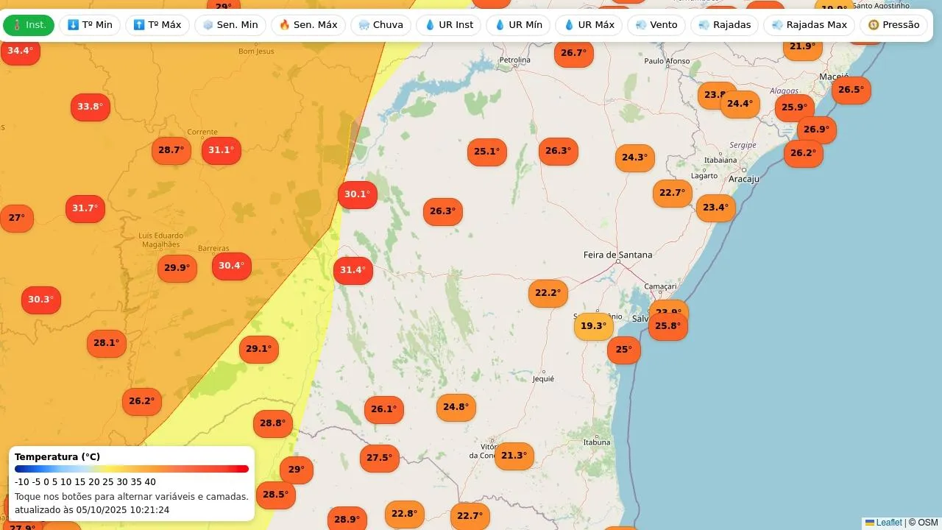Viewport: 942px width, 530px height.
Task: Show the Vento wind layer
Action: coord(656,25)
